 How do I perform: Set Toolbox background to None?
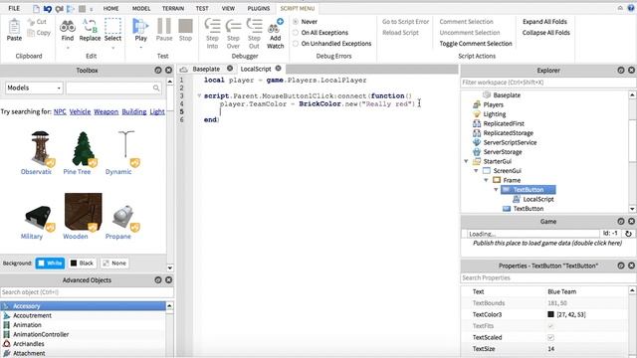(x=114, y=263)
